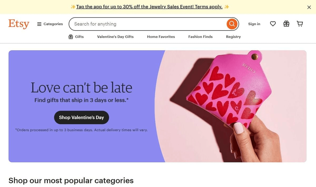Viewport: 316px width, 187px height.
Task: Click the orange search magnifier button
Action: [x=232, y=24]
